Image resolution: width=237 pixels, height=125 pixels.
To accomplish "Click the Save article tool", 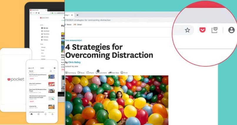I will [81, 73].
